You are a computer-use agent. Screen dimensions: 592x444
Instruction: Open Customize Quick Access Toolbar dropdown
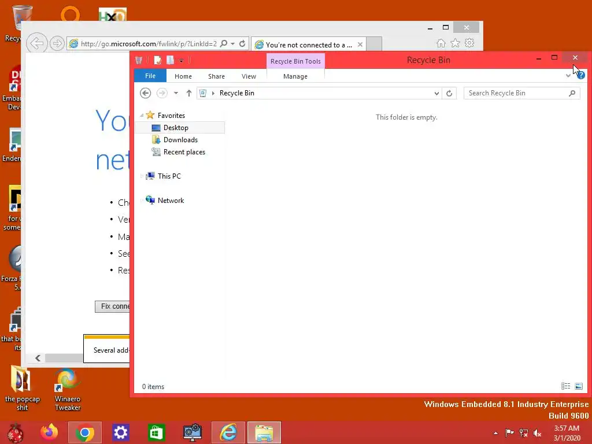[181, 60]
